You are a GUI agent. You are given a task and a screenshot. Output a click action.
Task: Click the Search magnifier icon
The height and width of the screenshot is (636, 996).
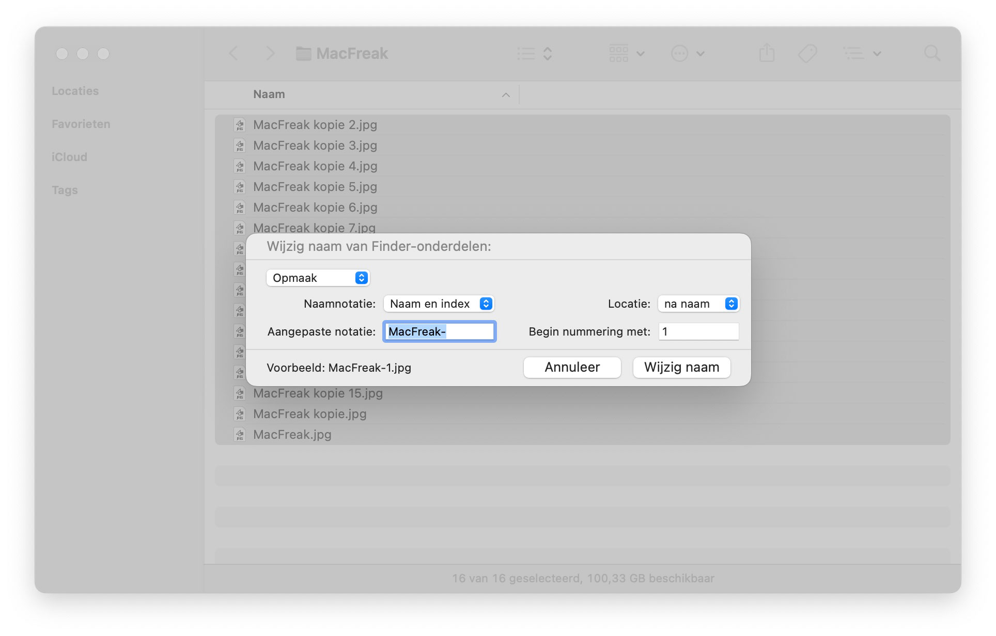(x=932, y=53)
